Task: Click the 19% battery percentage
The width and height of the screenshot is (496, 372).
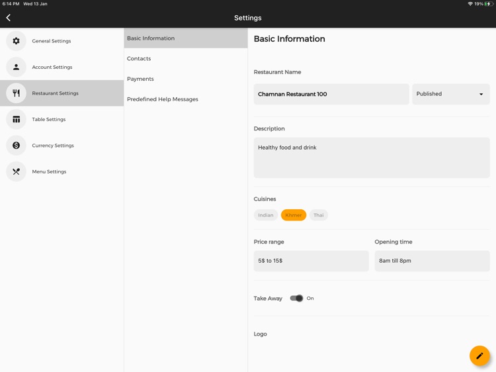Action: tap(479, 4)
